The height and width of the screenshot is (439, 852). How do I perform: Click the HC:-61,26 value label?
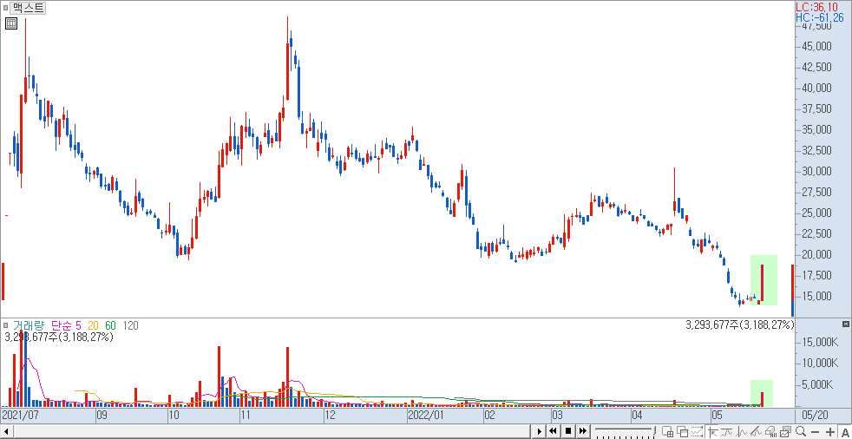(820, 17)
